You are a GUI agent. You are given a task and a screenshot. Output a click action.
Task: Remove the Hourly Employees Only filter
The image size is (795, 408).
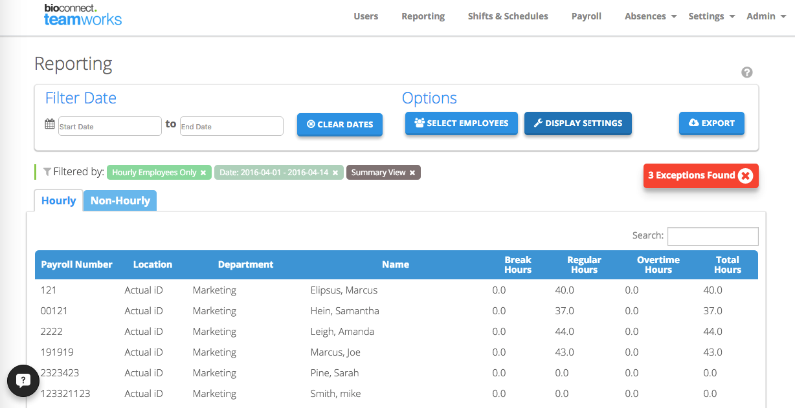pyautogui.click(x=203, y=173)
